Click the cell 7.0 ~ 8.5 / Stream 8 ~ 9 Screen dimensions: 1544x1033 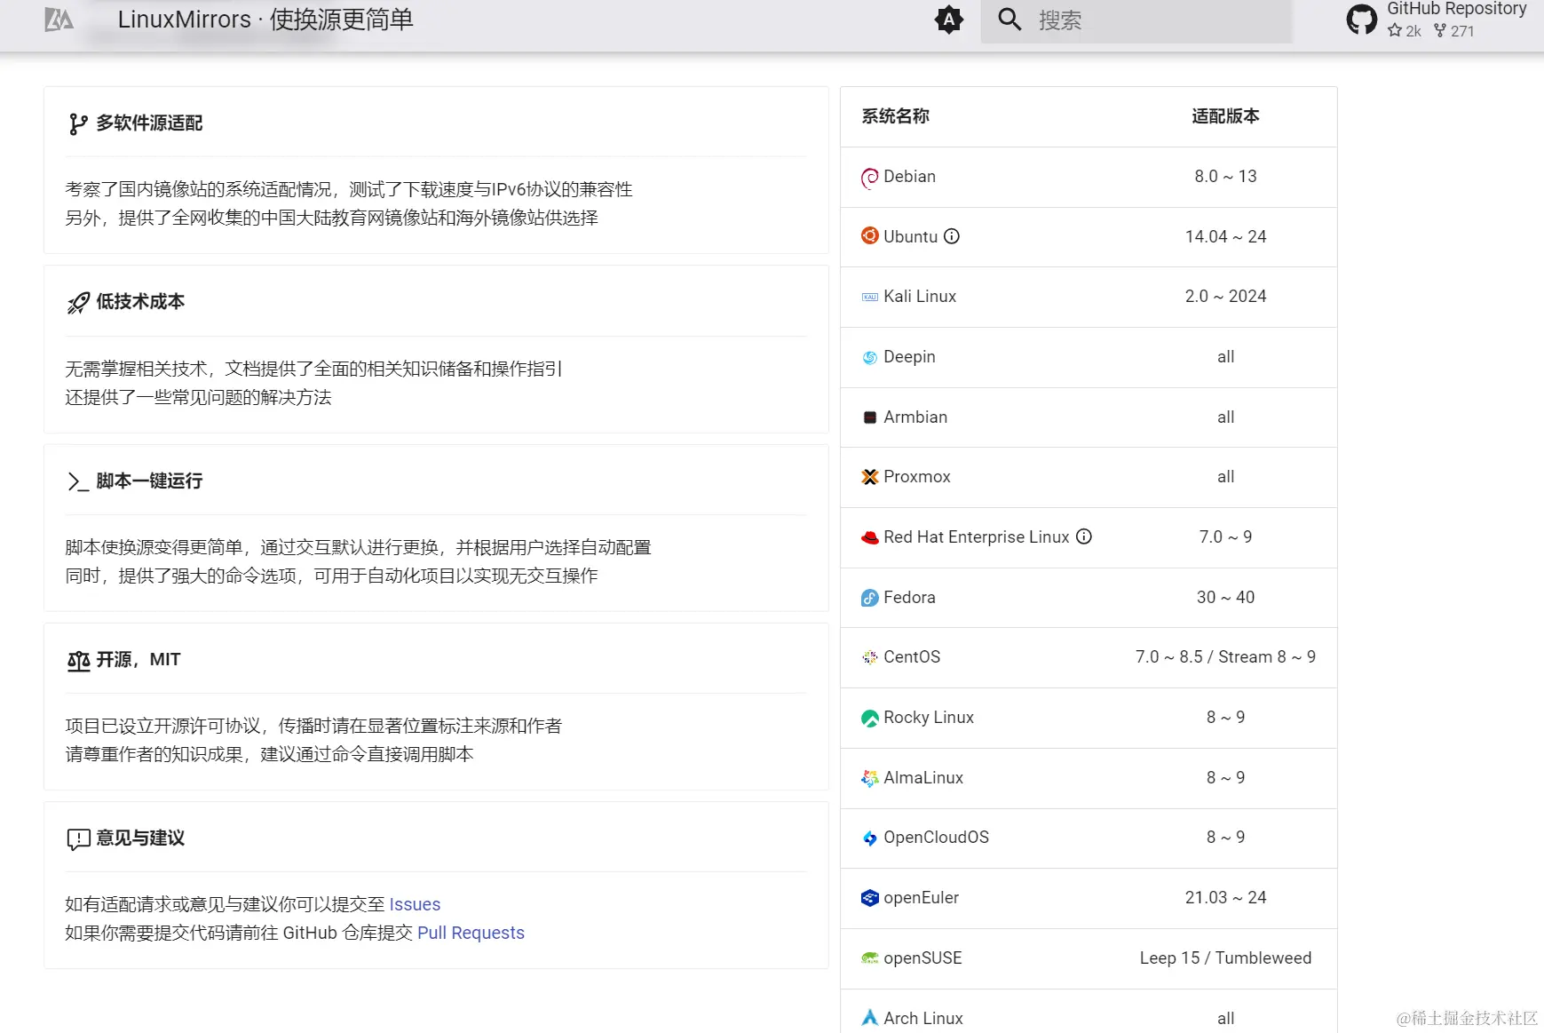coord(1225,656)
